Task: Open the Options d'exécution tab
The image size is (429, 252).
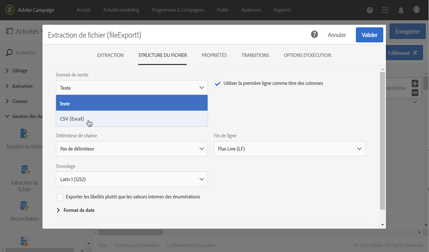Action: pos(307,55)
